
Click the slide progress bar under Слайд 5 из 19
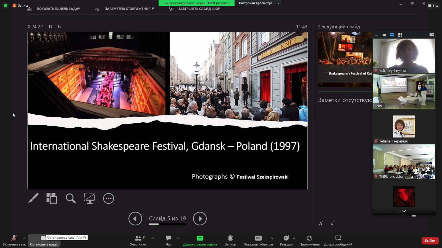point(167,224)
